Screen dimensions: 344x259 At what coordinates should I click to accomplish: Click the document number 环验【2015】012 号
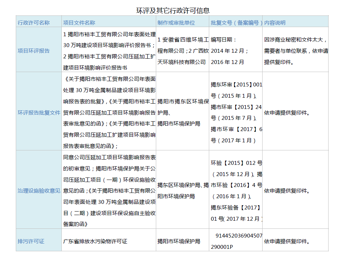pos(237,163)
